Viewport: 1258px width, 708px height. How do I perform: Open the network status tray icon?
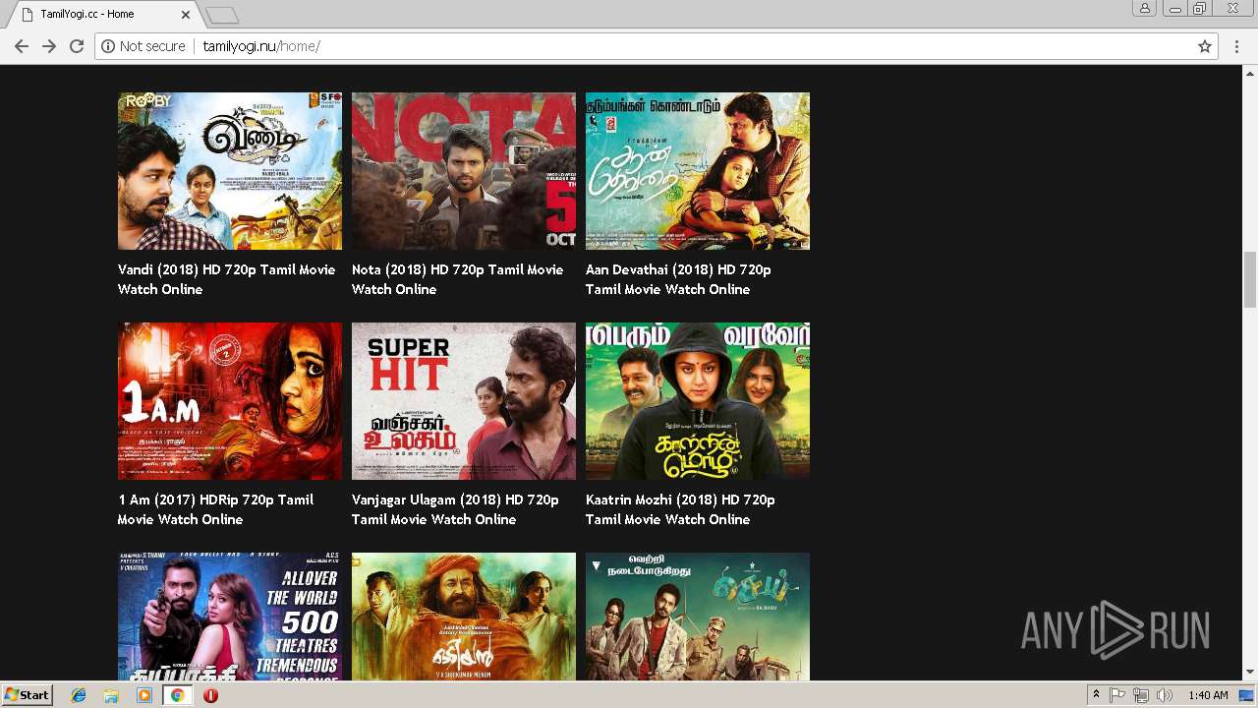click(x=1141, y=695)
